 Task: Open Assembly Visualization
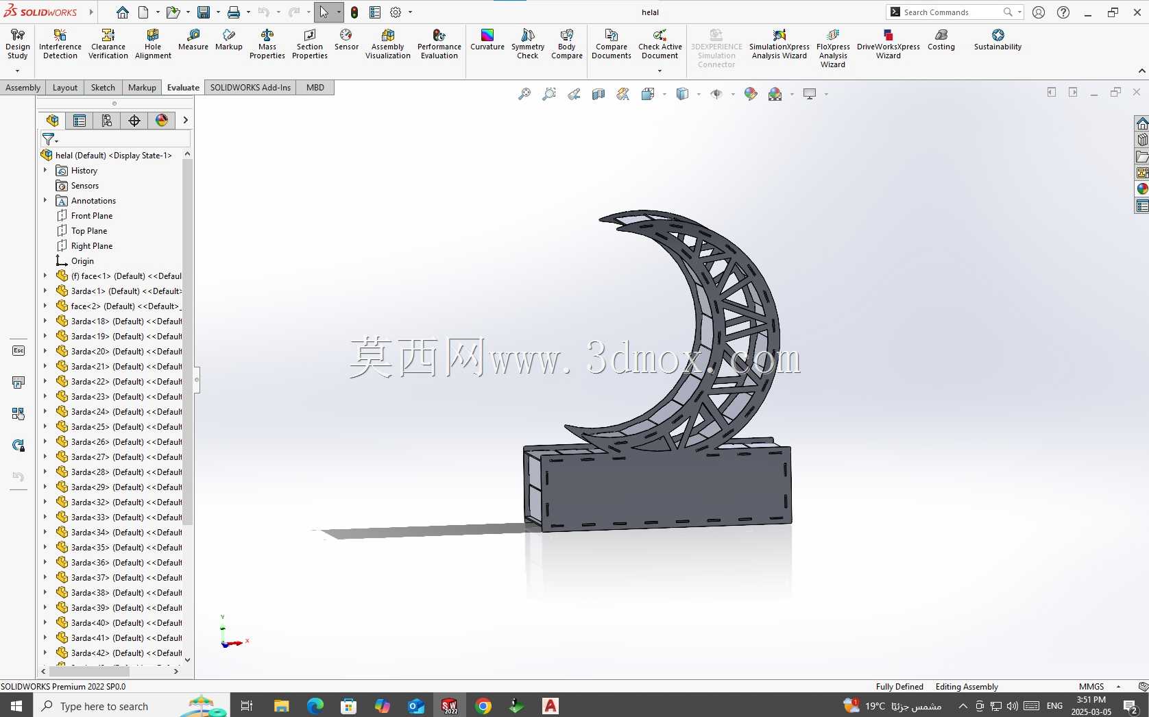click(x=388, y=44)
